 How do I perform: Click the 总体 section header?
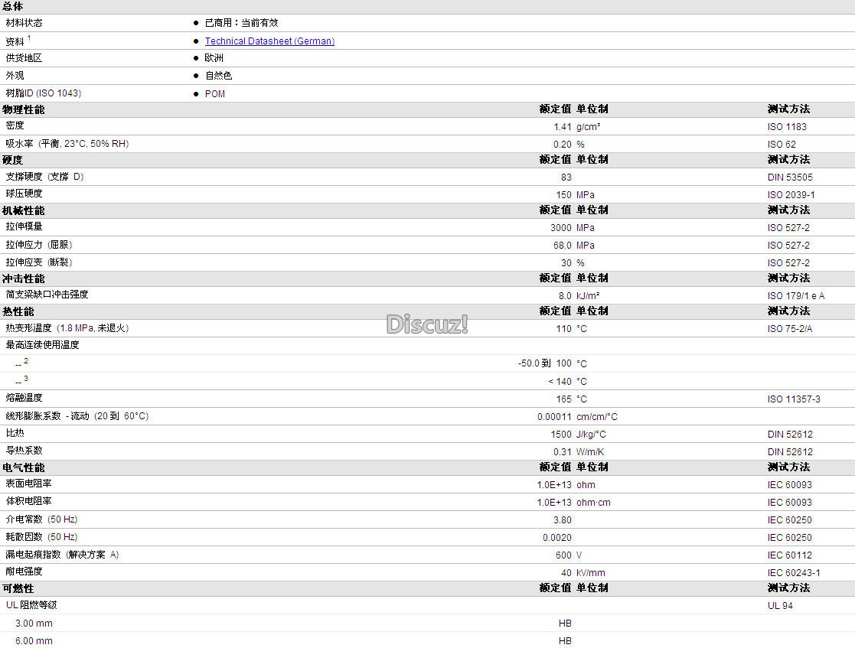[x=12, y=7]
